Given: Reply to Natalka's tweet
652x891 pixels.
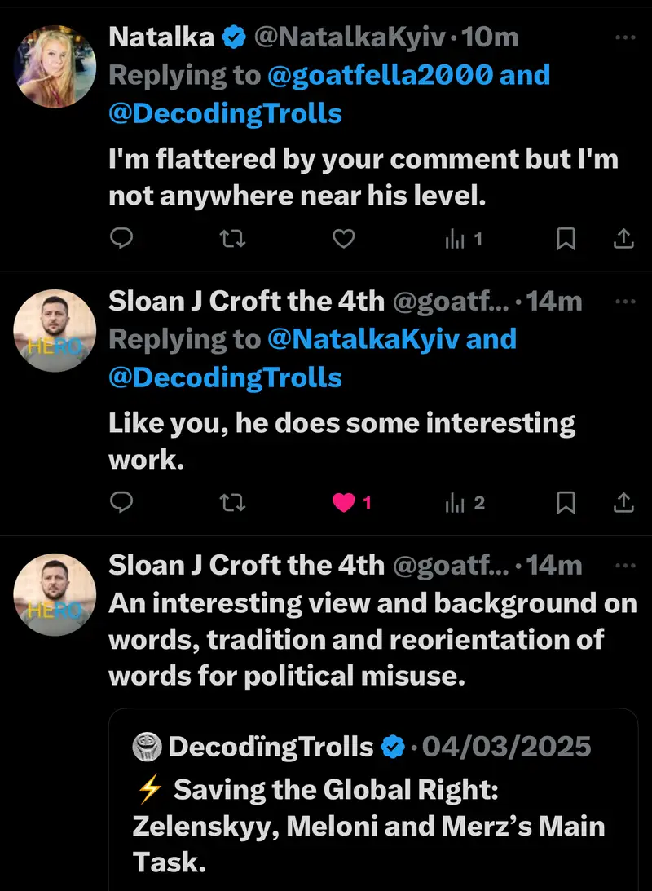Looking at the screenshot, I should click(x=121, y=238).
